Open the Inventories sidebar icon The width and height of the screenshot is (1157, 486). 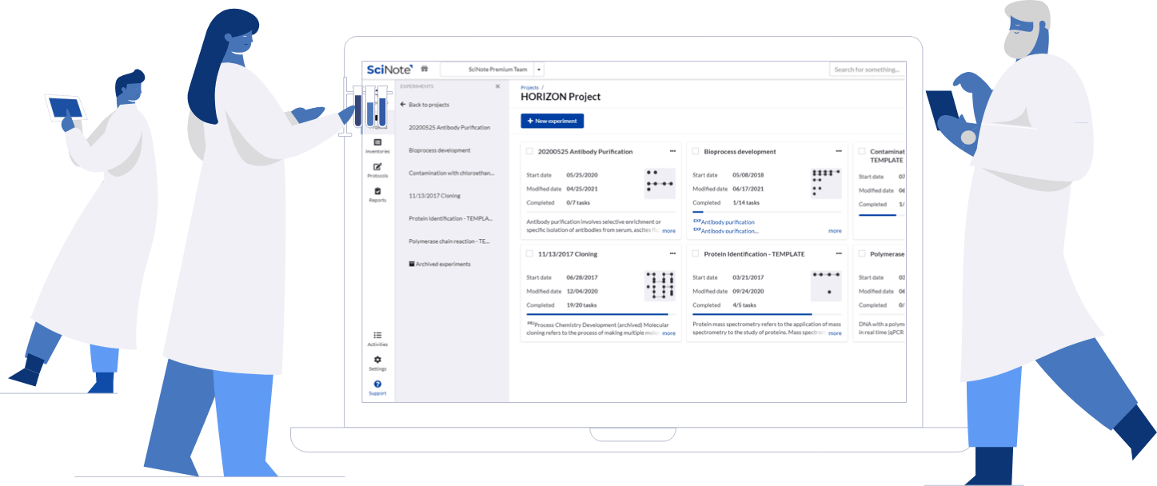click(377, 142)
